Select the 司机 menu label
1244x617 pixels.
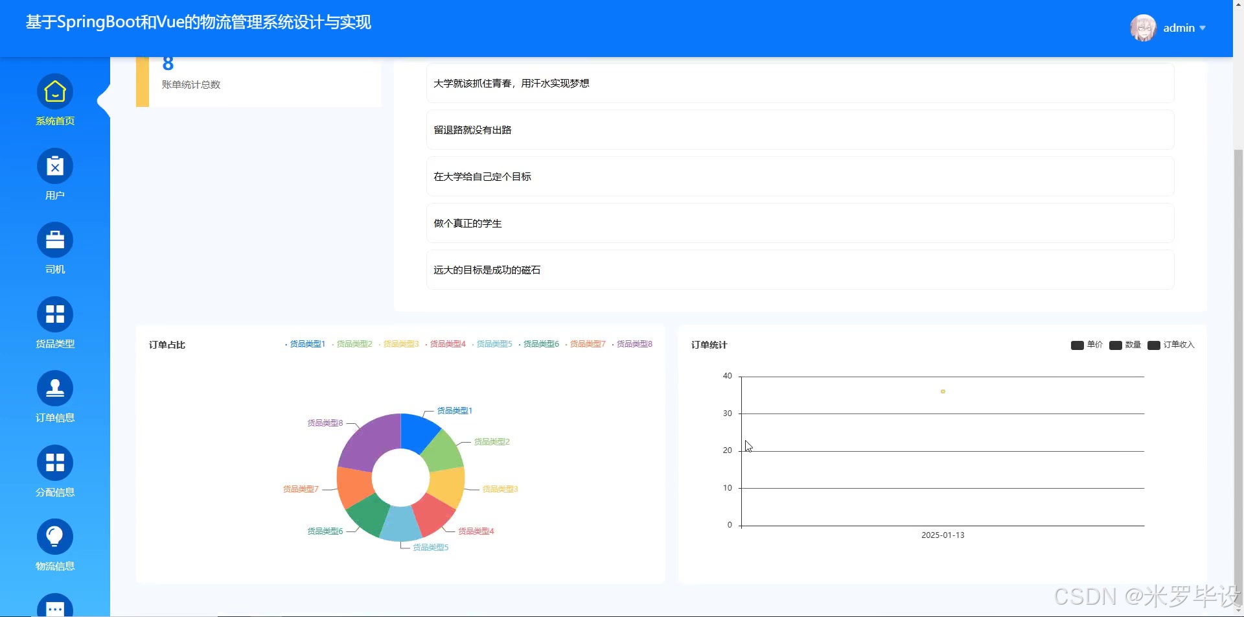pos(55,270)
